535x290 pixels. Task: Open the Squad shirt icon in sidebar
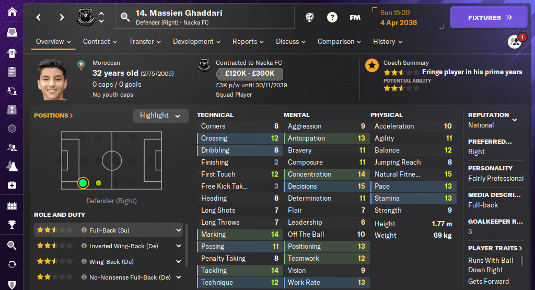click(x=11, y=53)
